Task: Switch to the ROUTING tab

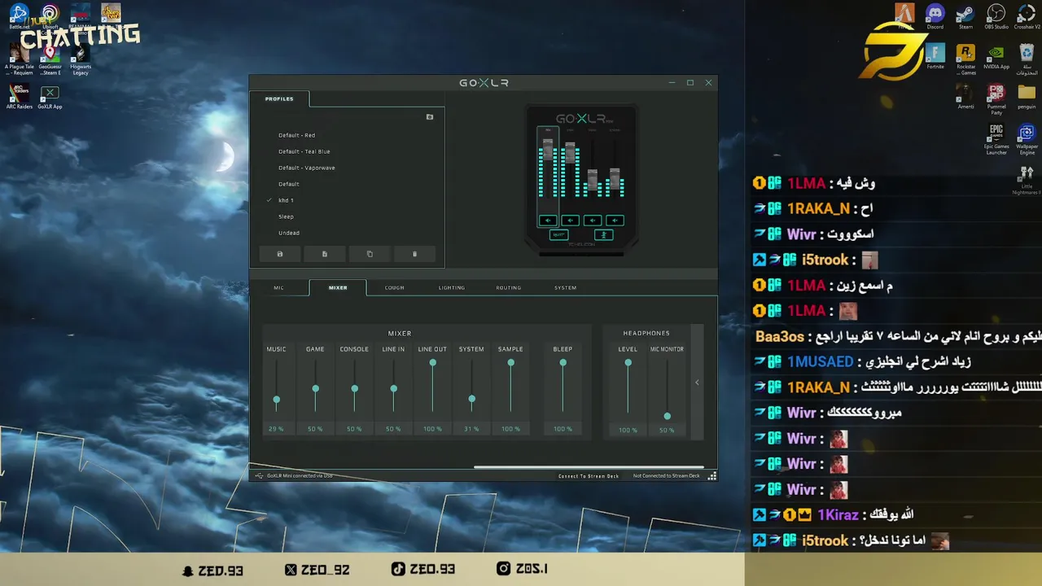Action: click(x=509, y=287)
